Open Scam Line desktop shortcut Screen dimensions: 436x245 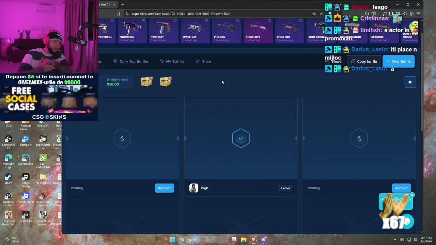coord(26,217)
